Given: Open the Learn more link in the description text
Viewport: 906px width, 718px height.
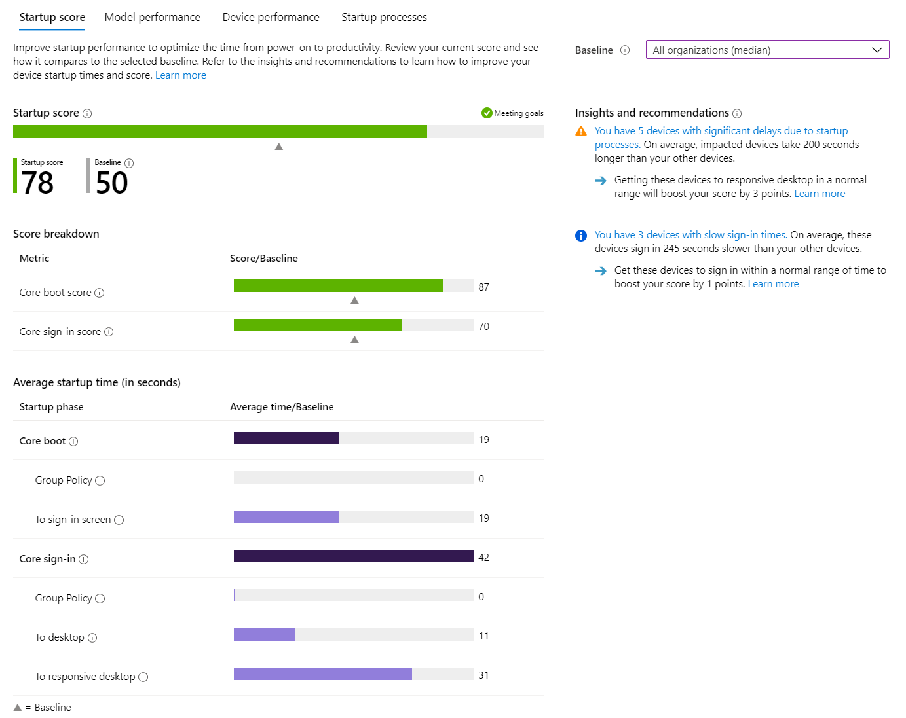Looking at the screenshot, I should pyautogui.click(x=180, y=75).
